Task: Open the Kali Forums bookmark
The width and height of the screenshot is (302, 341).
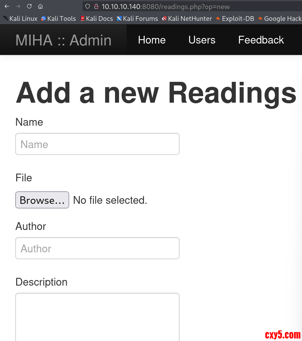Action: [137, 19]
